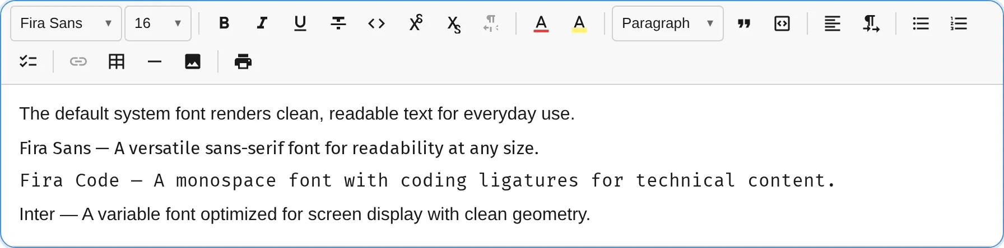Insert a code block
The width and height of the screenshot is (1004, 248).
coord(782,23)
